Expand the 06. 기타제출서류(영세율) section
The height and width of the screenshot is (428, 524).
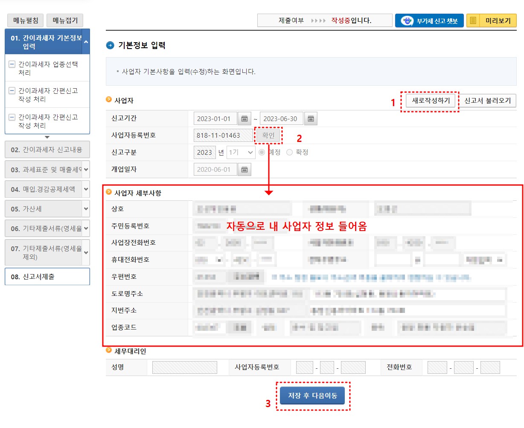click(x=85, y=228)
